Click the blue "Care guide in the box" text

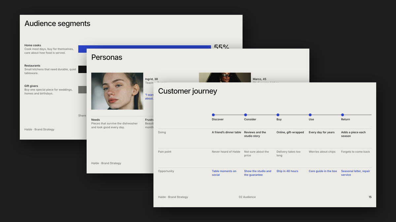coord(323,171)
